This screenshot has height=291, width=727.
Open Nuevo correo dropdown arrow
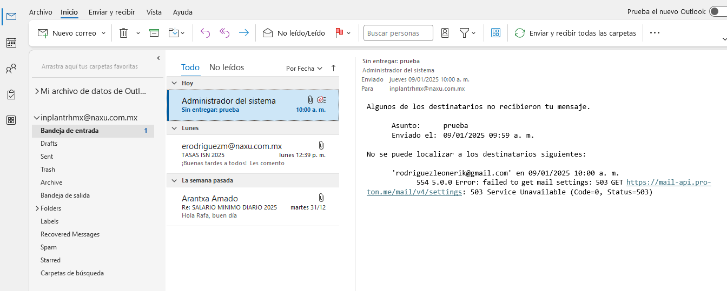103,33
